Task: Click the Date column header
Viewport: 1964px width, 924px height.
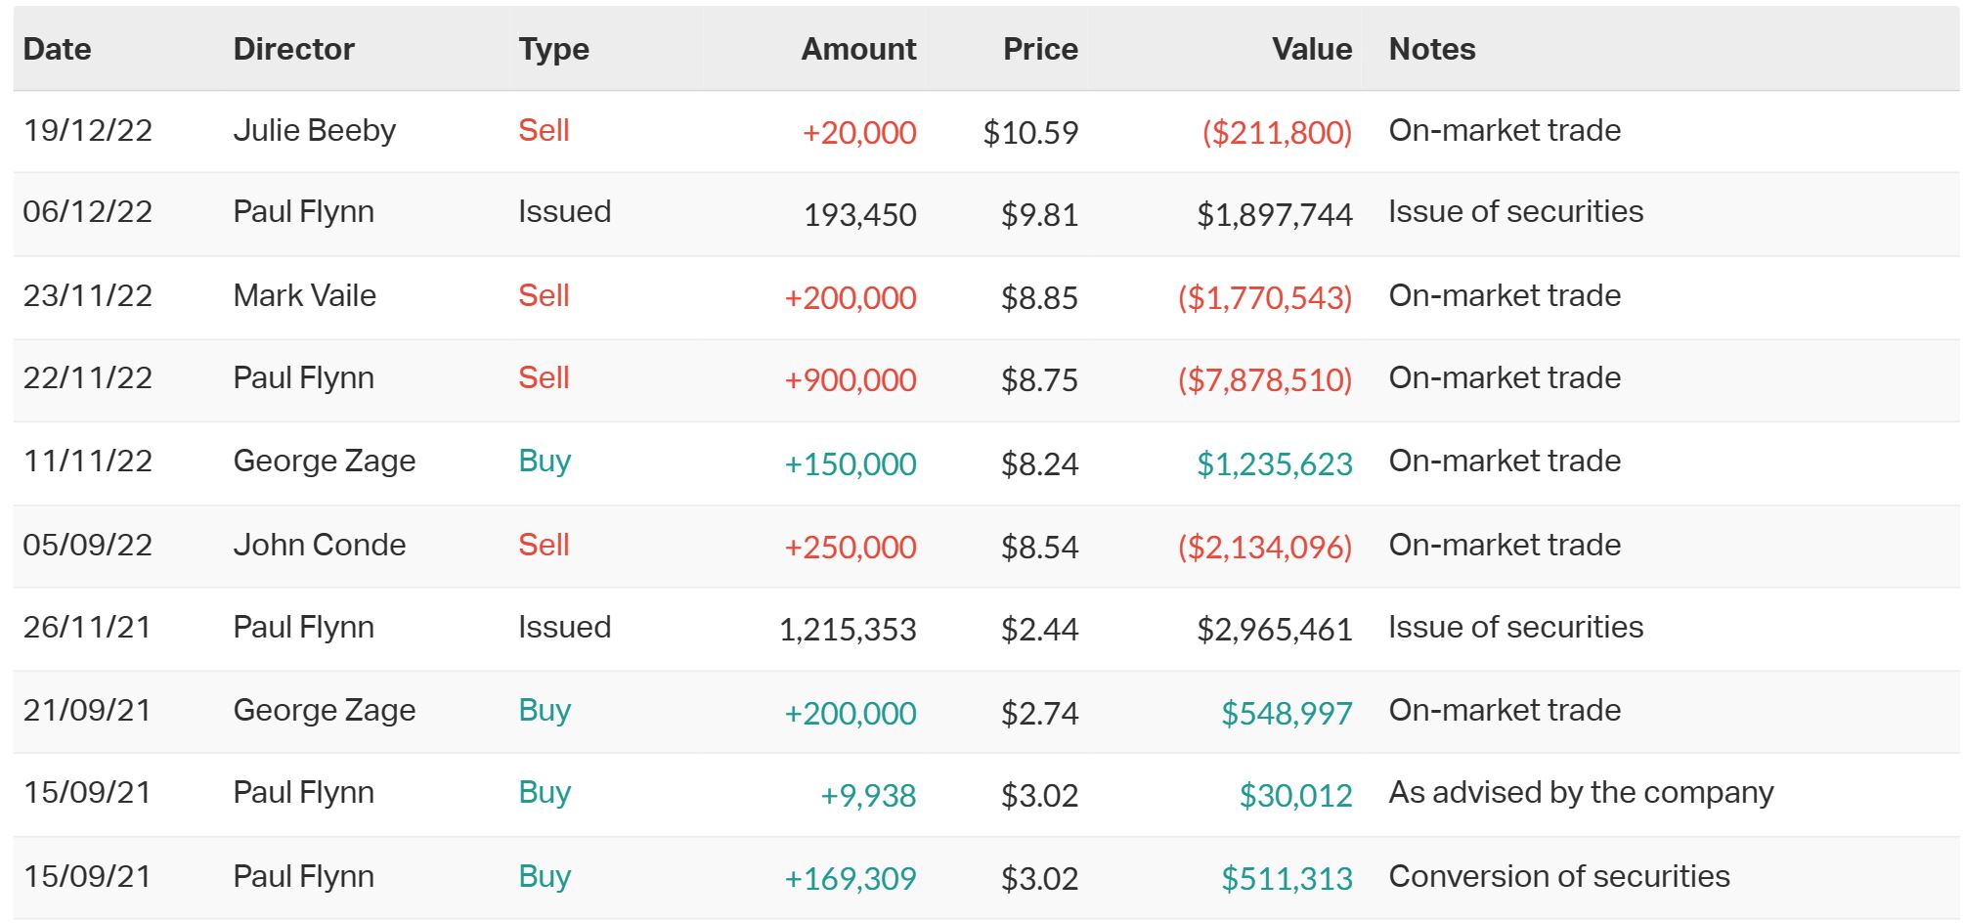Action: (x=58, y=49)
